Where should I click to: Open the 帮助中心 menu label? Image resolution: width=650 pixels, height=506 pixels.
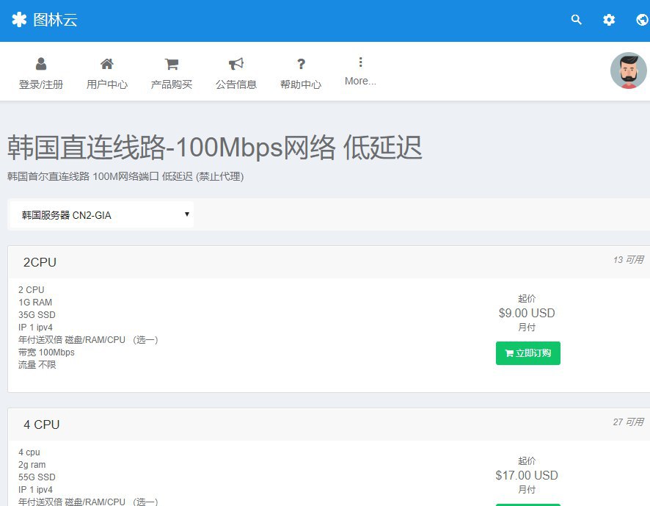pos(301,84)
